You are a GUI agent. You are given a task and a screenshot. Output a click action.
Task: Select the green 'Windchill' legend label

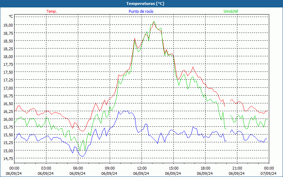(x=231, y=11)
